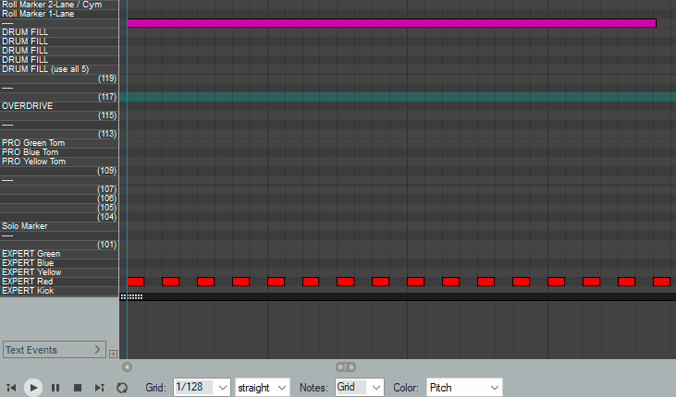Select the magenta Roll Marker 1-Lane note
This screenshot has width=676, height=397.
(390, 23)
